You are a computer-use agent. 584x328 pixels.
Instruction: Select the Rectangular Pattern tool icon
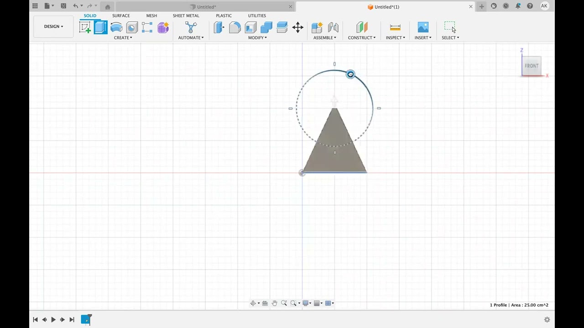[x=147, y=27]
